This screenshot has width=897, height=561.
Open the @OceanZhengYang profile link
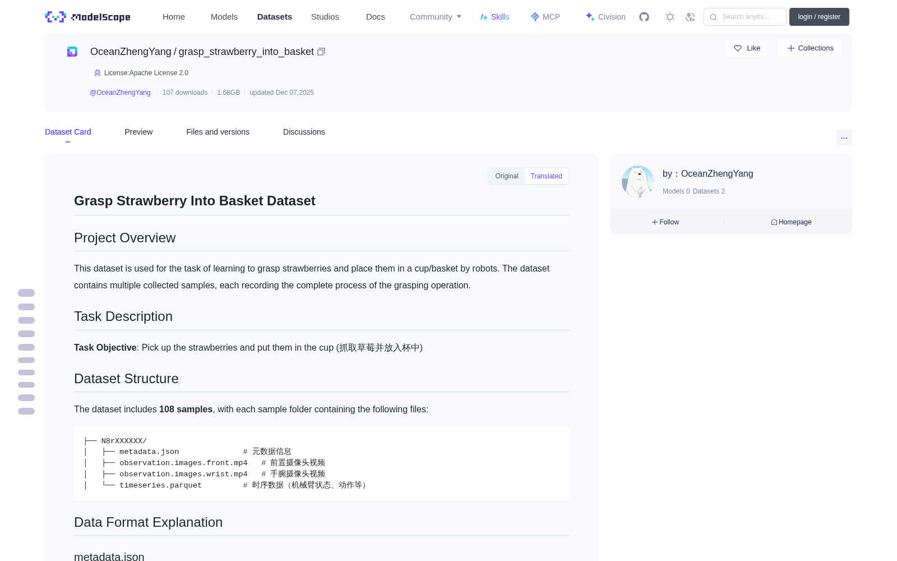coord(120,93)
